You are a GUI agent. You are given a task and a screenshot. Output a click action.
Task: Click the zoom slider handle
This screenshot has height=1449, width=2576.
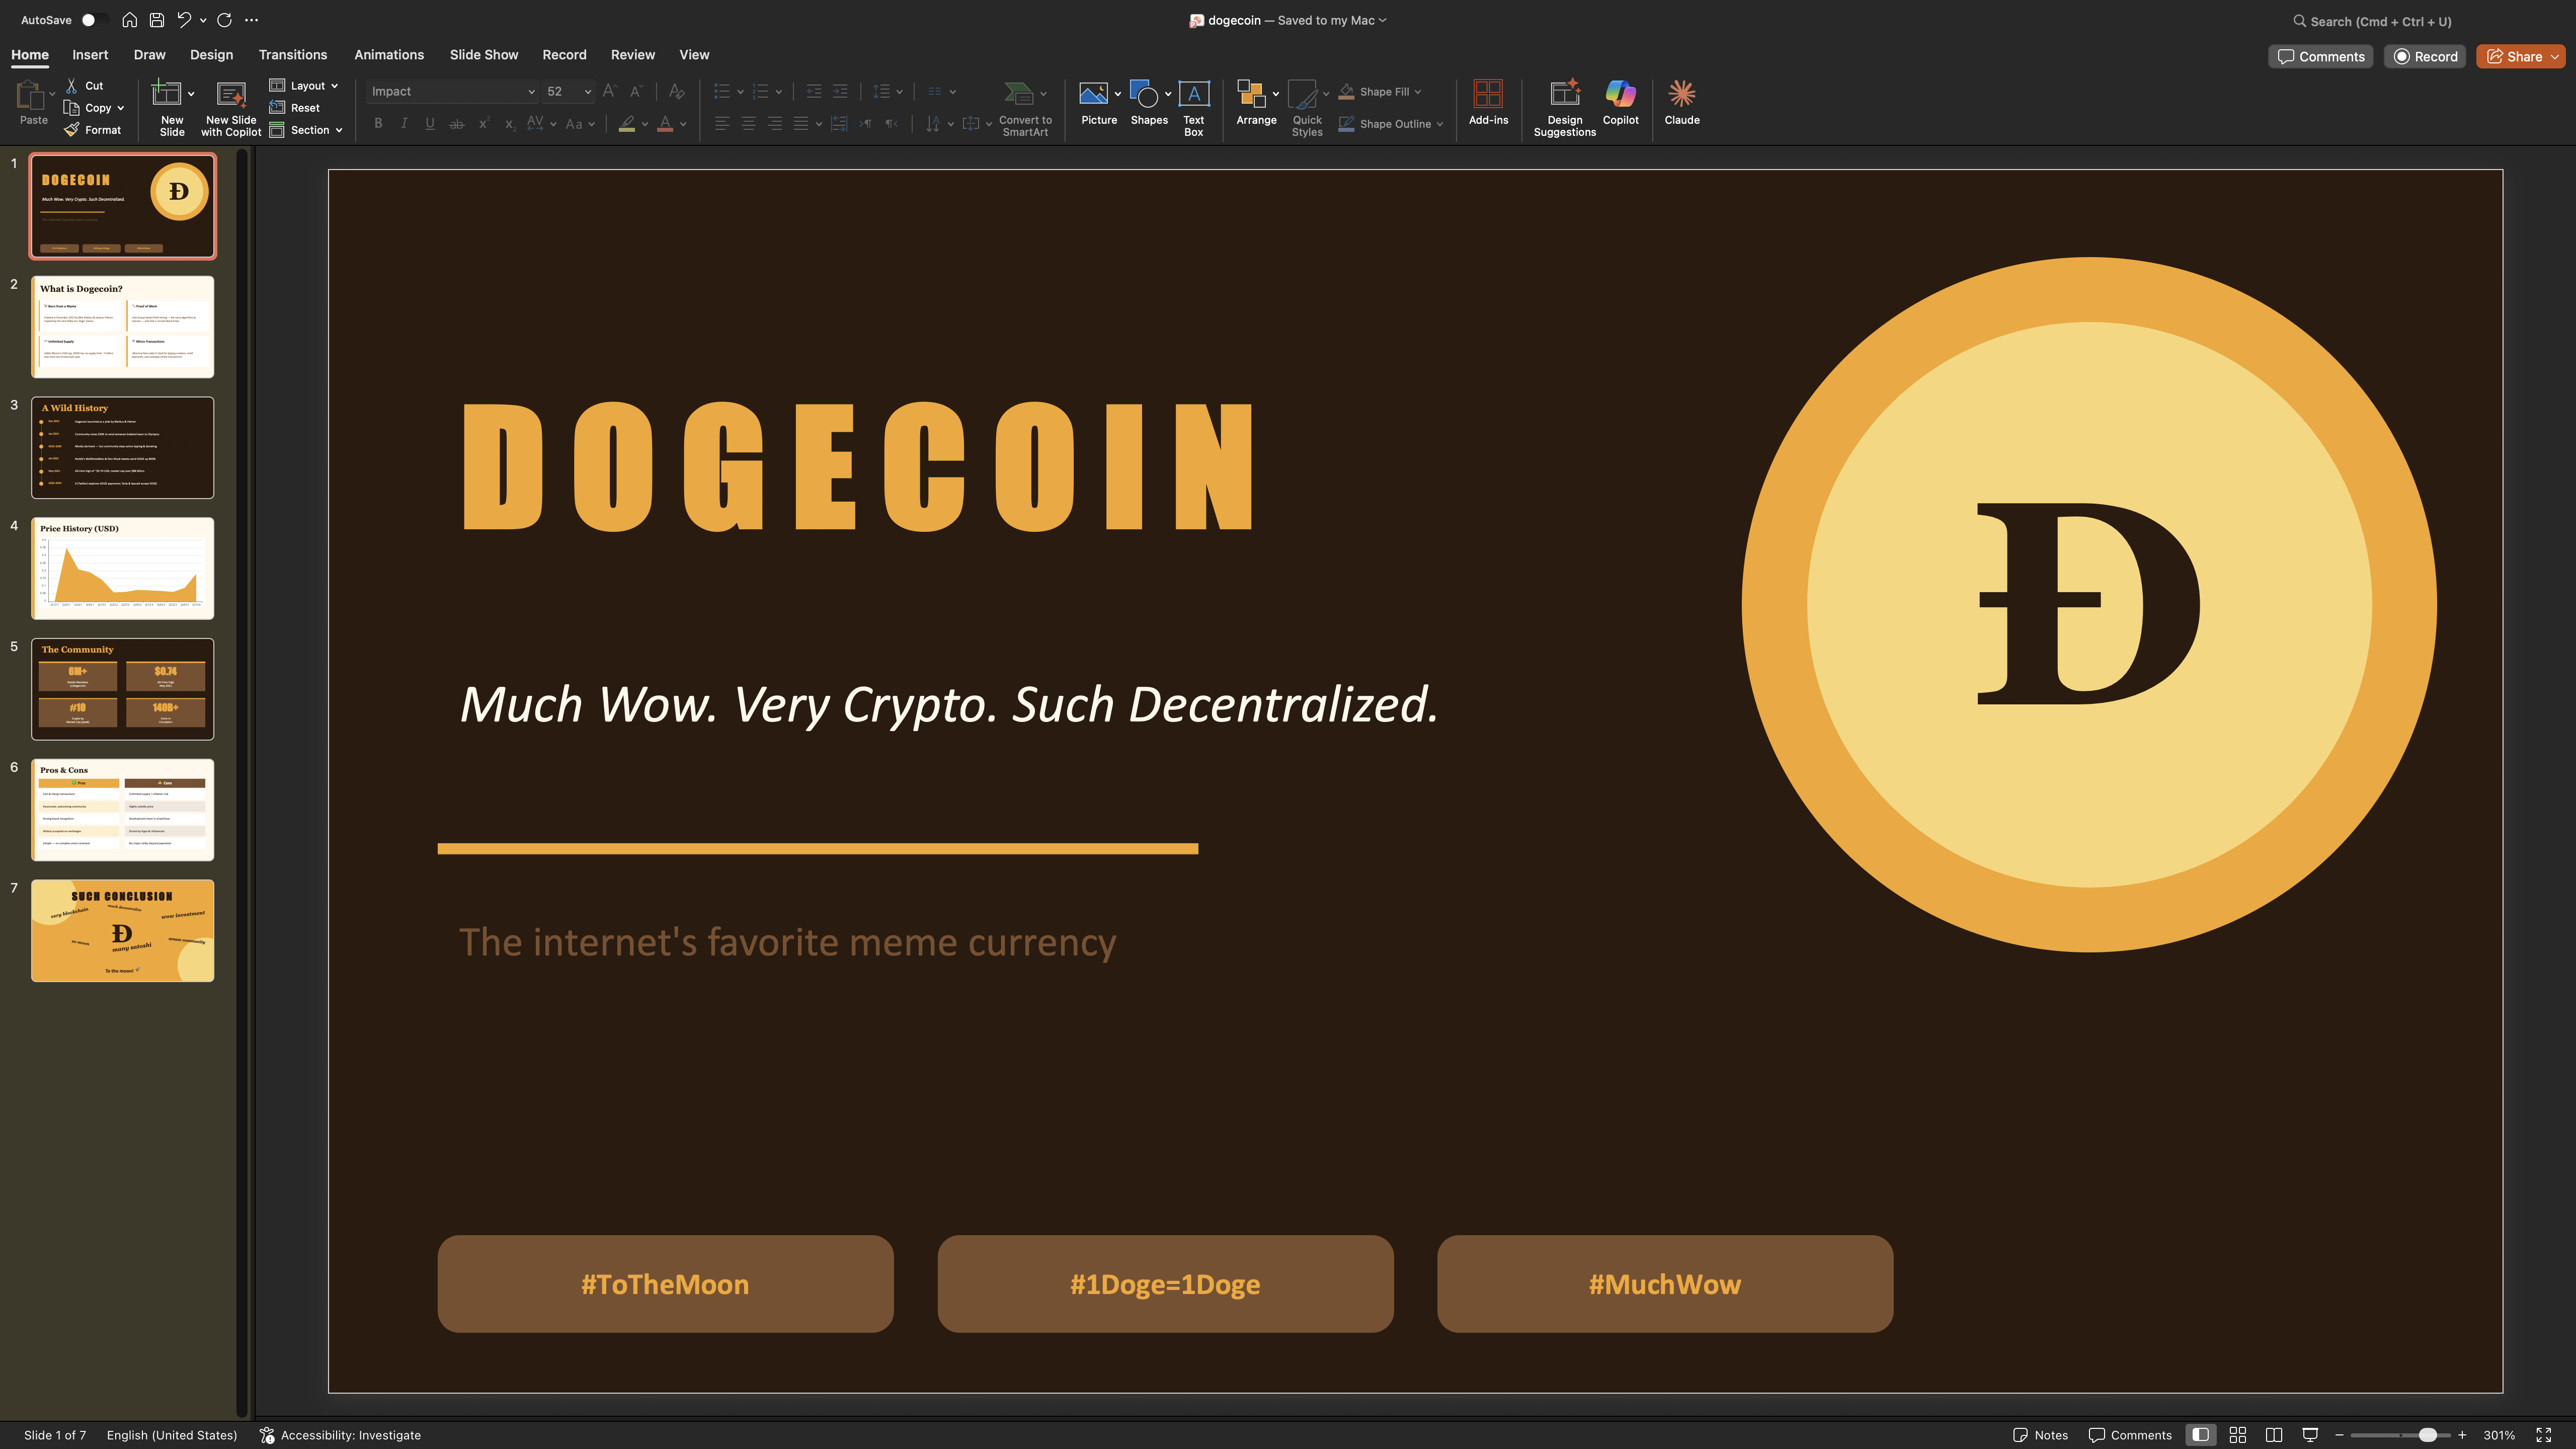(x=2427, y=1435)
